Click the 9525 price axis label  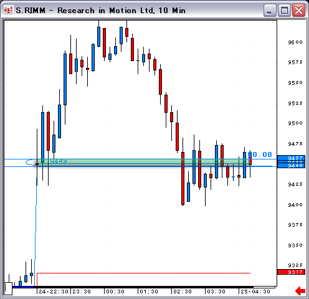coord(295,103)
